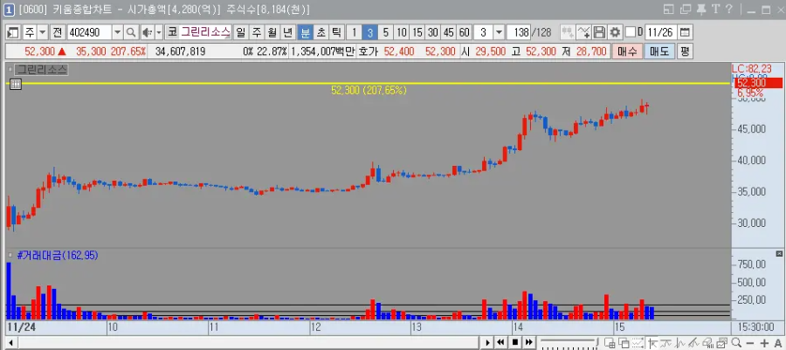786x350 pixels.
Task: Select the 틱 tick chart period
Action: click(336, 32)
